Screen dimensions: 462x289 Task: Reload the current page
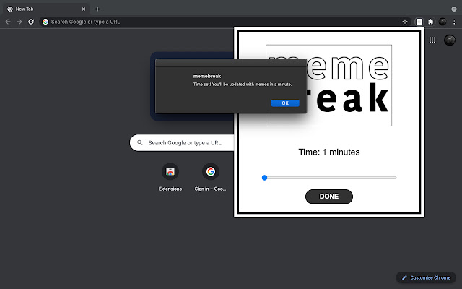pos(31,22)
